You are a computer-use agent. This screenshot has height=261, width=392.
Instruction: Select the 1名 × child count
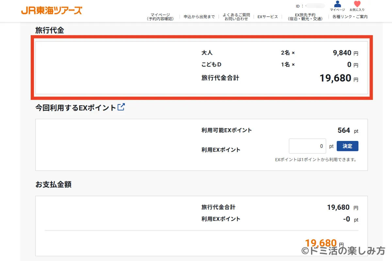point(288,65)
